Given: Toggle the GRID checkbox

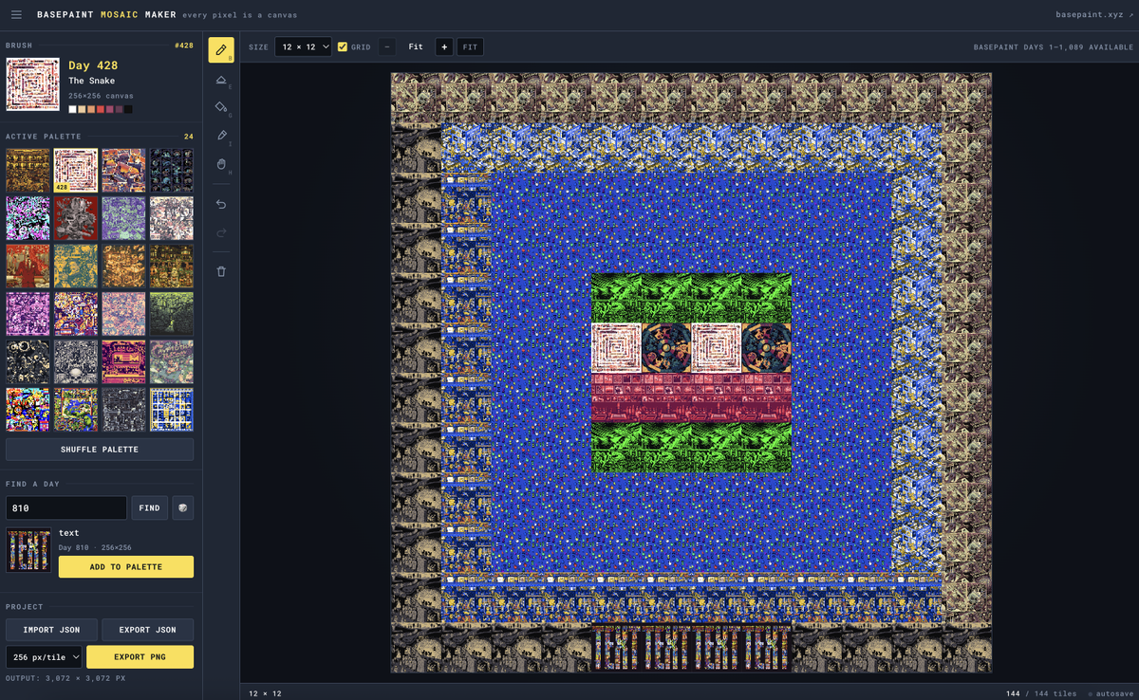Looking at the screenshot, I should (x=343, y=46).
